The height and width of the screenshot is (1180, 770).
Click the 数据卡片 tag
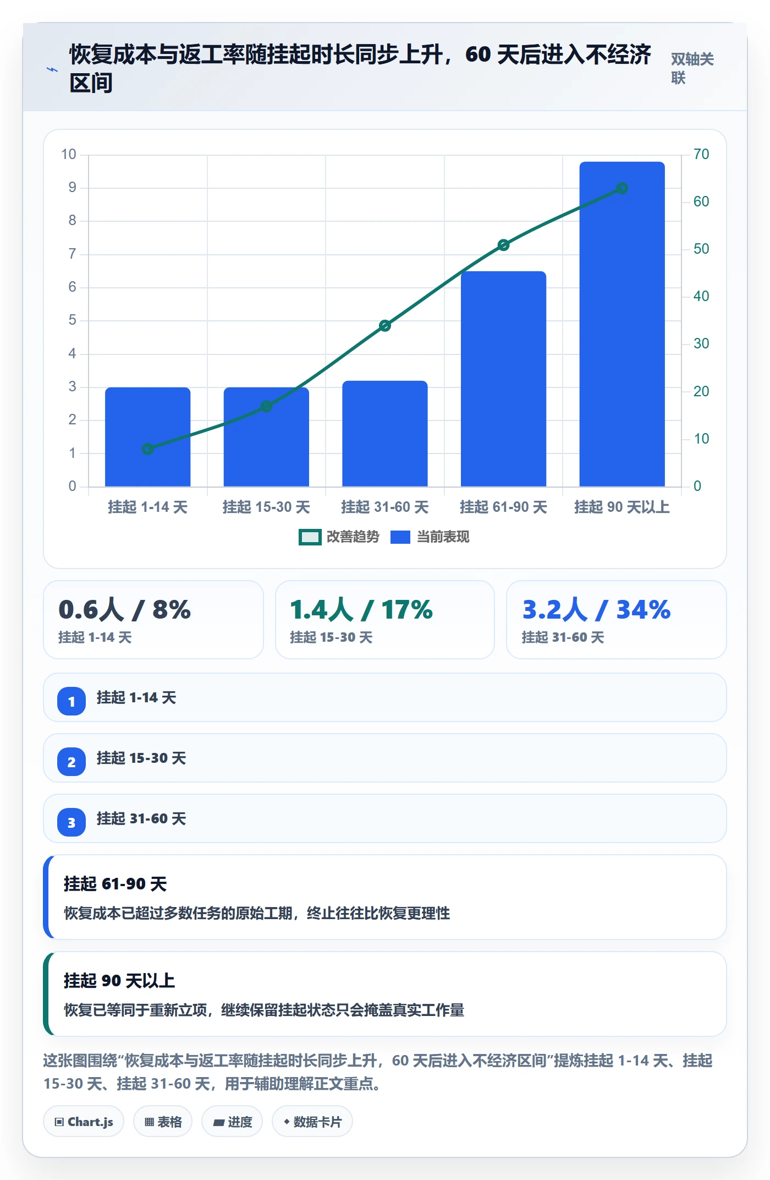[312, 1121]
